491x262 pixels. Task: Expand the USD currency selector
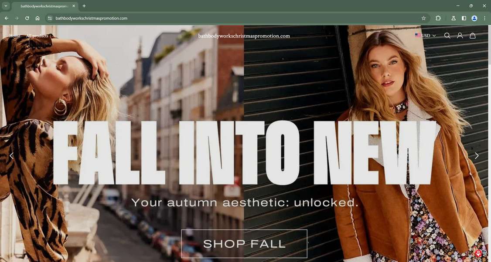[x=425, y=36]
